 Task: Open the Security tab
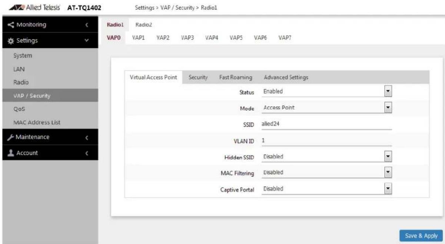[x=198, y=77]
